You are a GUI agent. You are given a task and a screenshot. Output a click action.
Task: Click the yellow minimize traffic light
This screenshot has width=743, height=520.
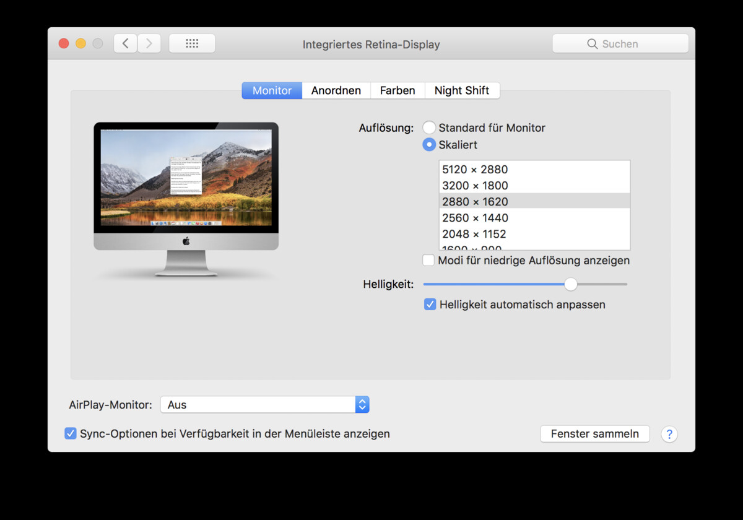80,43
